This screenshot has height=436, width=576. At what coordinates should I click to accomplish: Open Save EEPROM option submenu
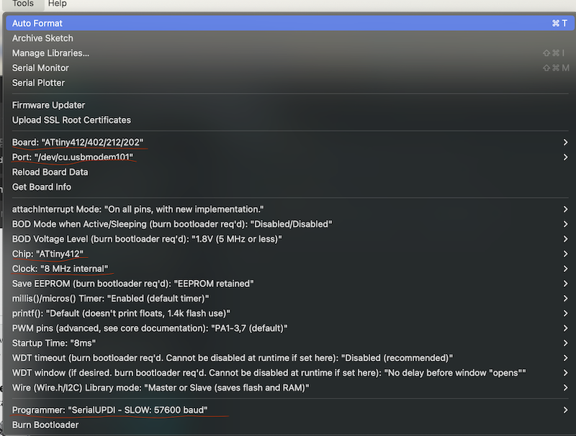pyautogui.click(x=133, y=283)
